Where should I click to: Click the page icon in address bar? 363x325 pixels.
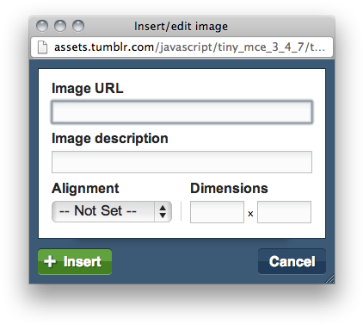[x=42, y=47]
